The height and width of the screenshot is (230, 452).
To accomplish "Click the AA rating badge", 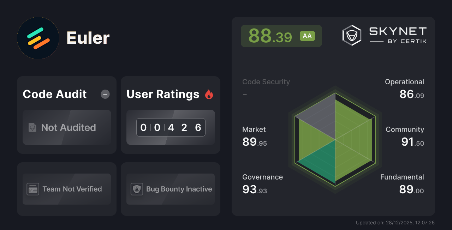I will coord(307,36).
